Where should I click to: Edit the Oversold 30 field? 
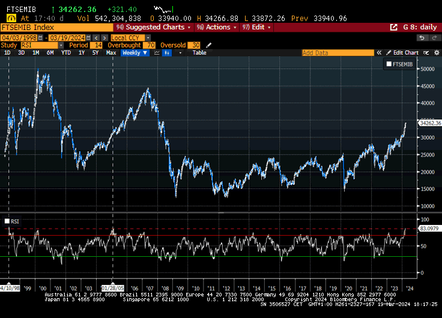point(194,45)
